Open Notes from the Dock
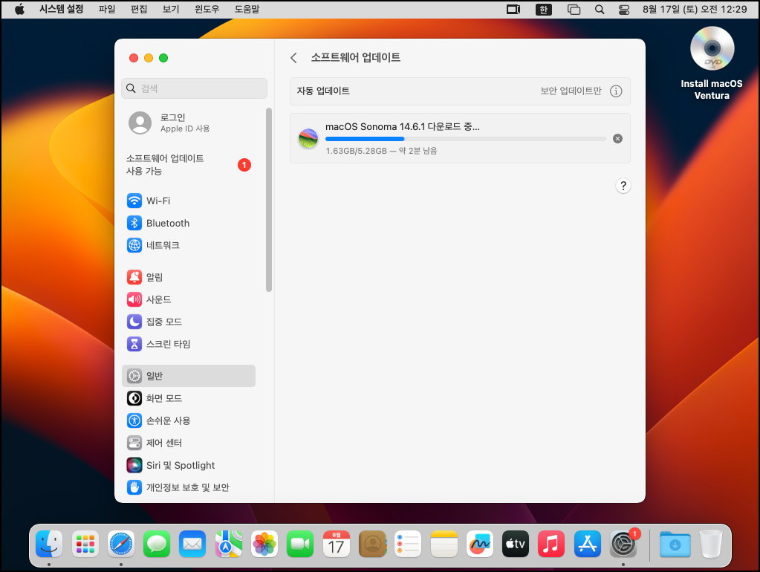Screen dimensions: 760x572 444,544
